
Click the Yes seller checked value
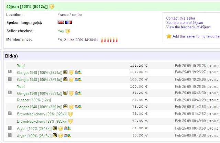(60, 31)
